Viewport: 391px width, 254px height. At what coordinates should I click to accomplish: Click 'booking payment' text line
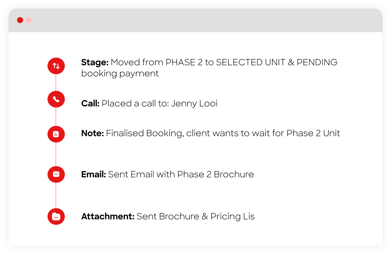120,74
